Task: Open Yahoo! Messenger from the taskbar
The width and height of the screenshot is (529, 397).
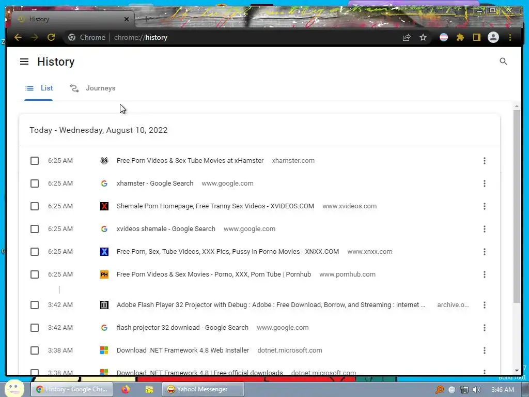Action: (x=203, y=390)
